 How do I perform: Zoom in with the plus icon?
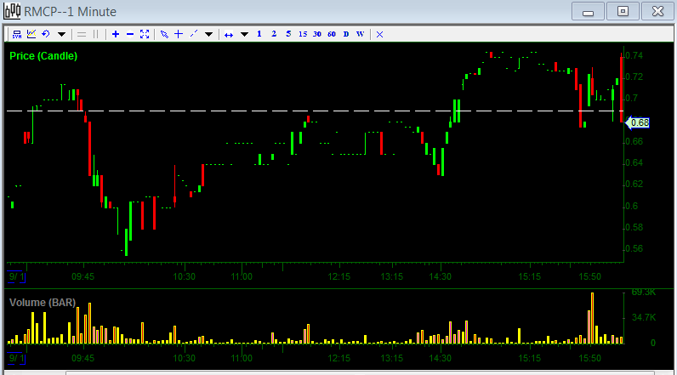tap(116, 34)
